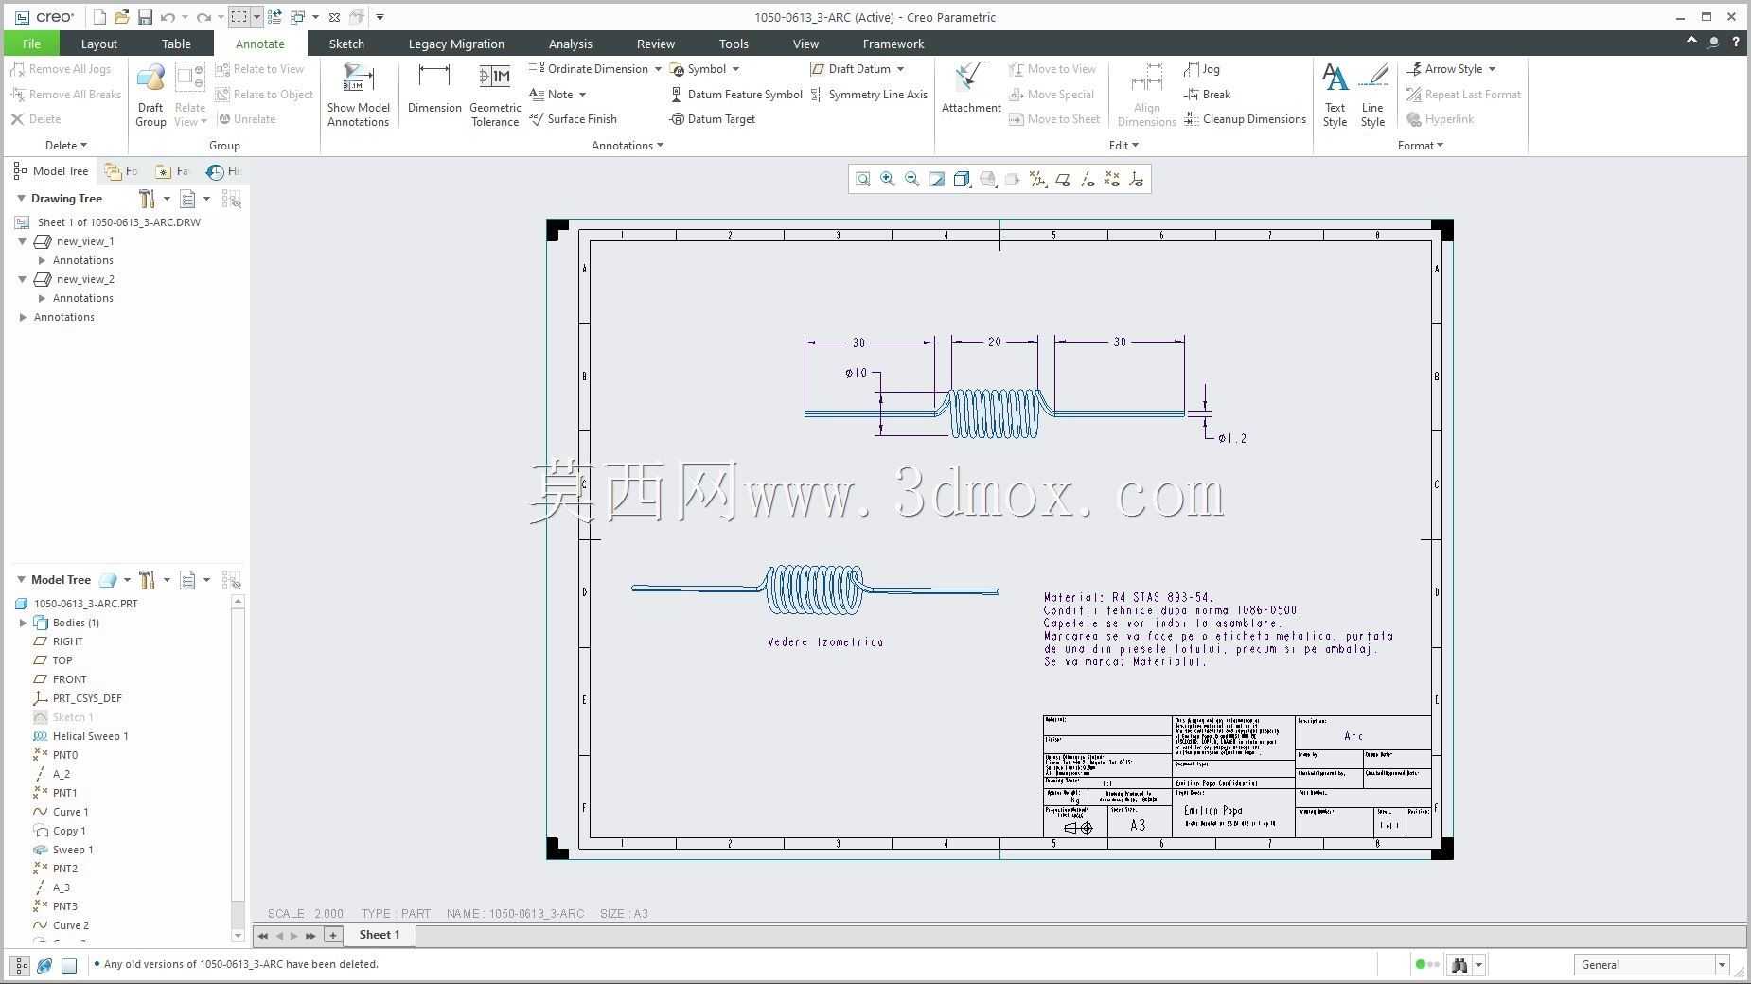
Task: Toggle plane display in graphics toolbar
Action: tap(1063, 180)
